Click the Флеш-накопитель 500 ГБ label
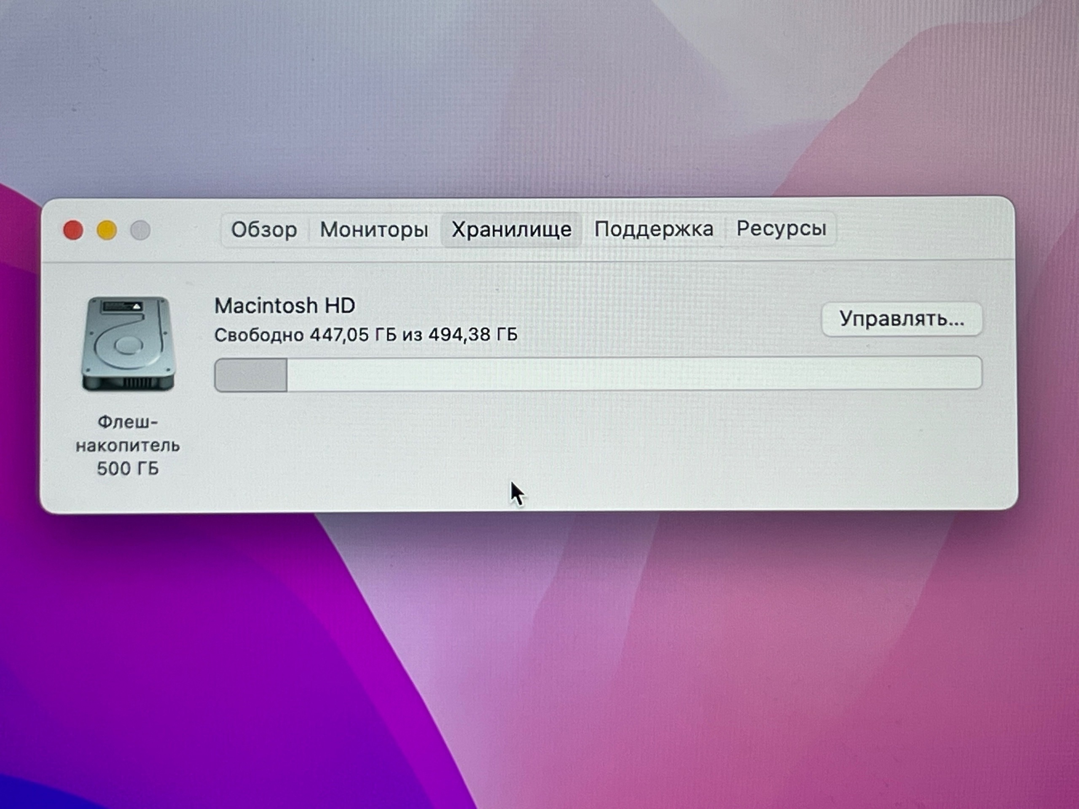This screenshot has width=1079, height=809. [x=128, y=445]
